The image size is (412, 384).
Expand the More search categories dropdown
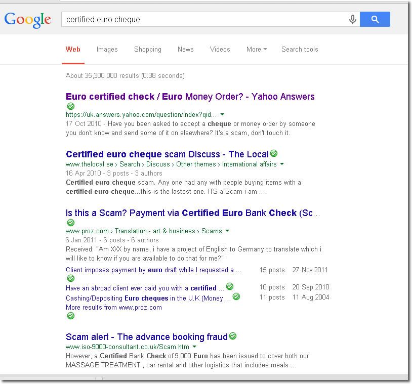(x=257, y=49)
